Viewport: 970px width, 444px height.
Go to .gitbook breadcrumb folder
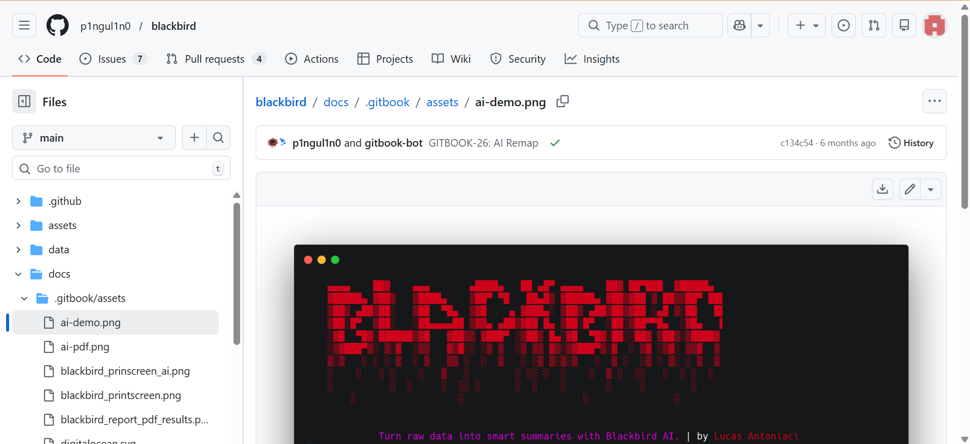(x=387, y=102)
